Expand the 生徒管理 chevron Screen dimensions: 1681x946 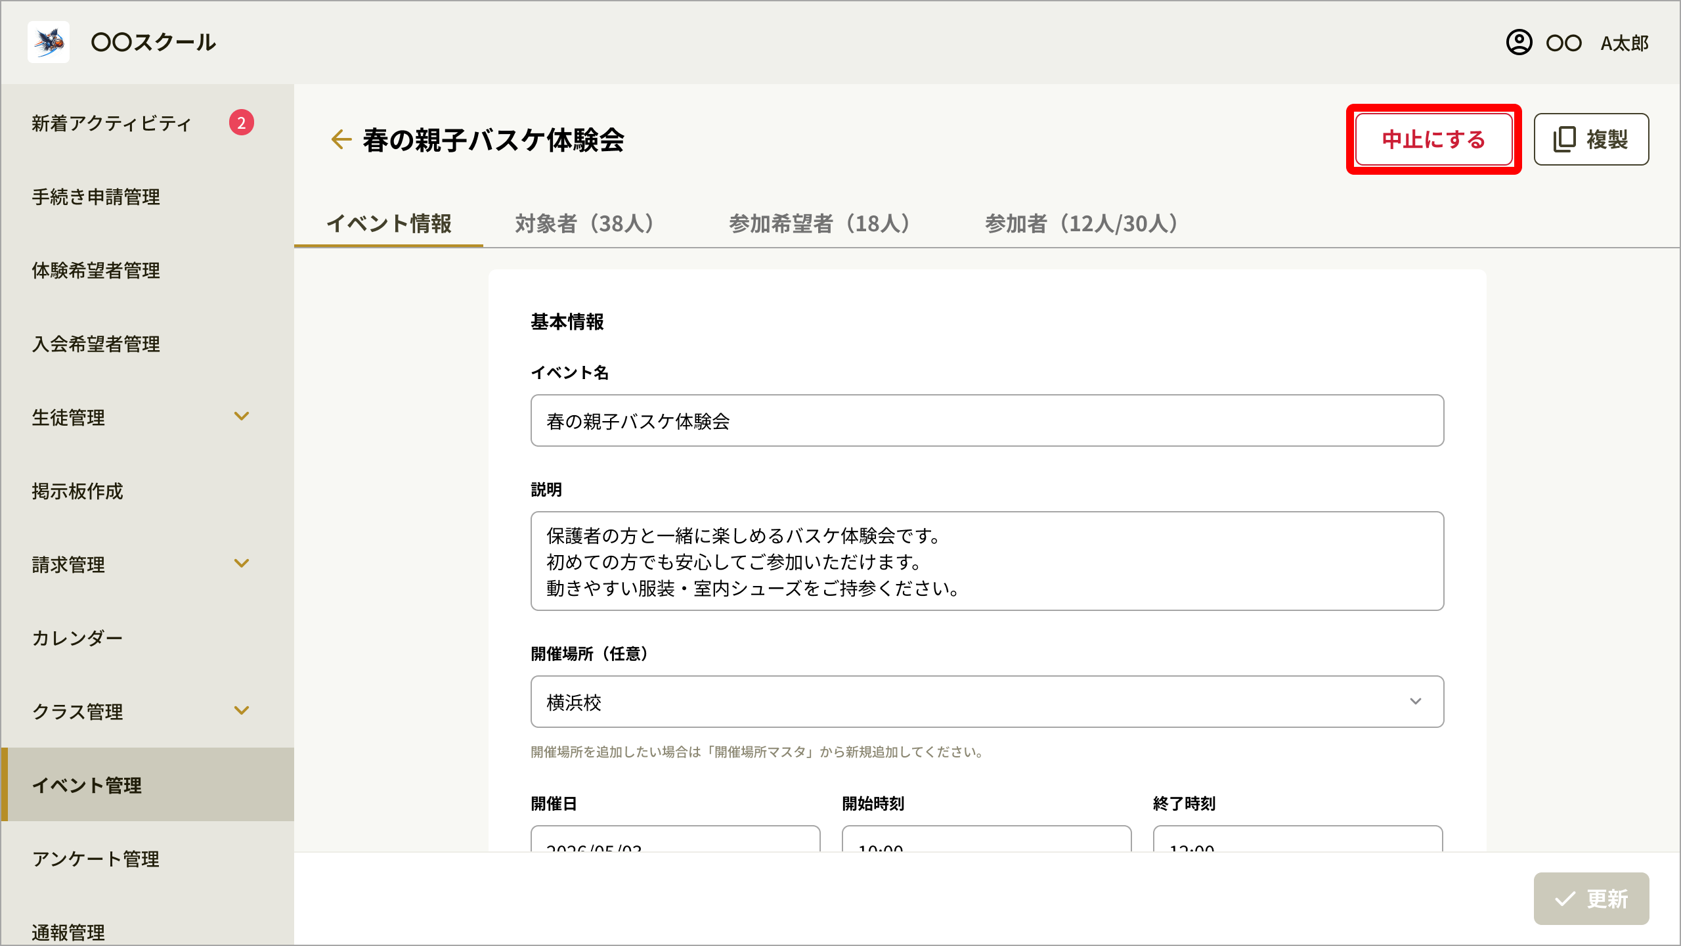pos(242,417)
